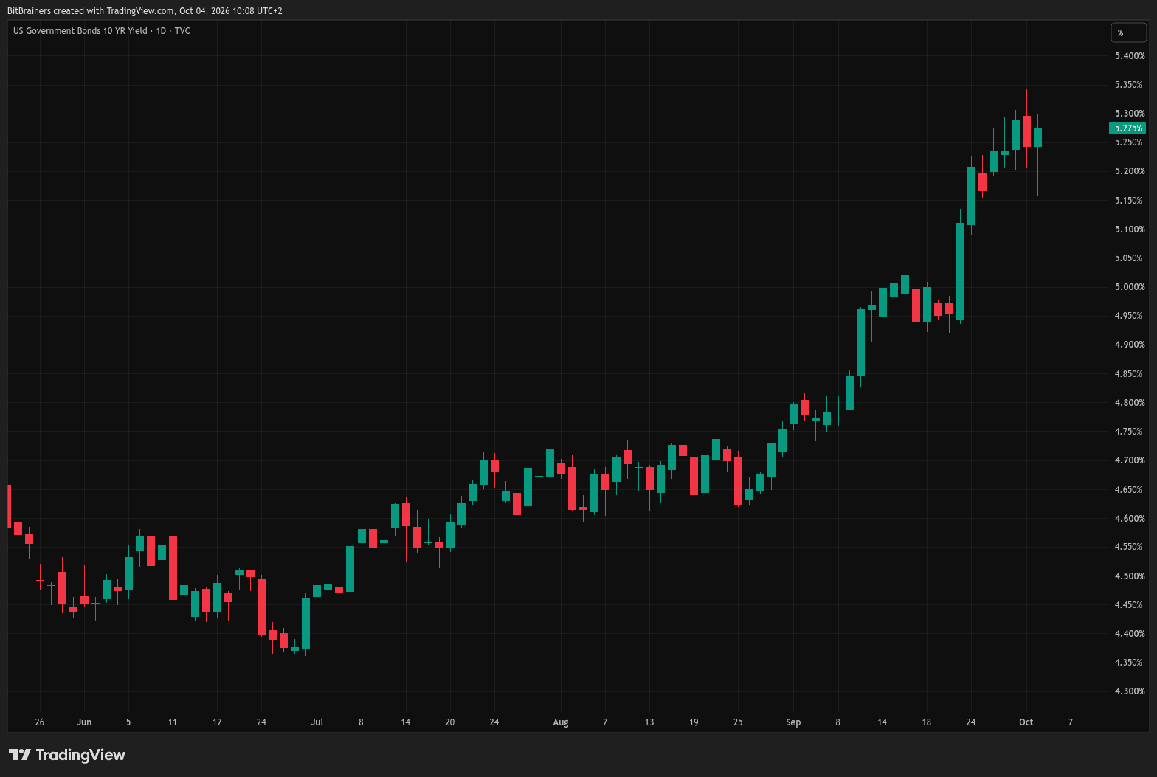The image size is (1157, 777).
Task: Click the Sep label on time axis
Action: 793,722
